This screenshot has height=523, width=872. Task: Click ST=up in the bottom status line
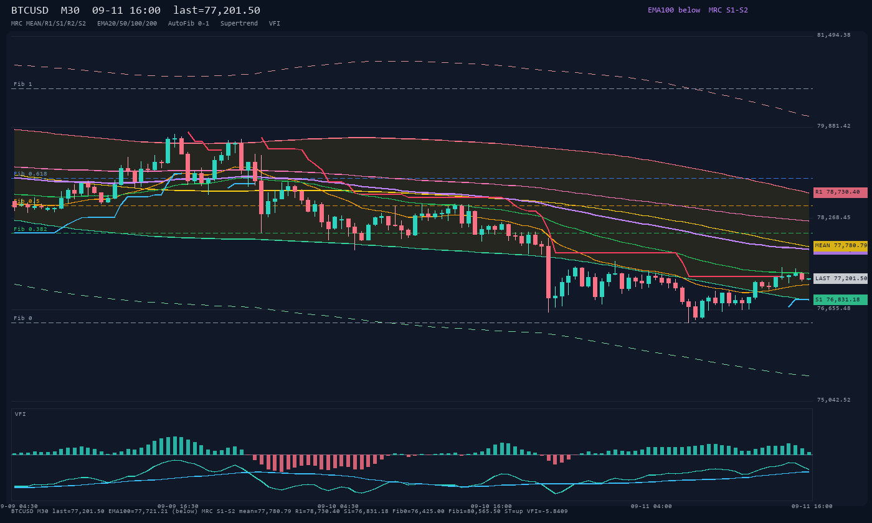514,511
